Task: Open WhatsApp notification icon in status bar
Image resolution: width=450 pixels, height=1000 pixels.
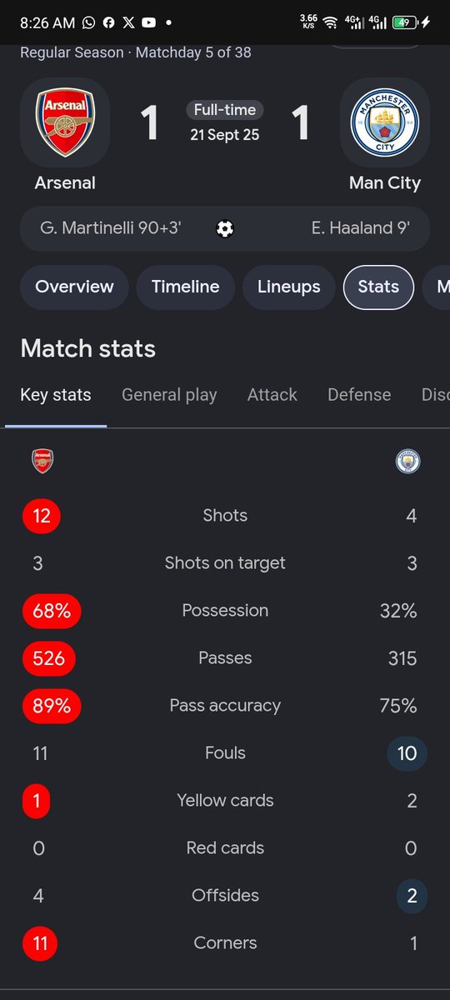Action: [x=89, y=22]
